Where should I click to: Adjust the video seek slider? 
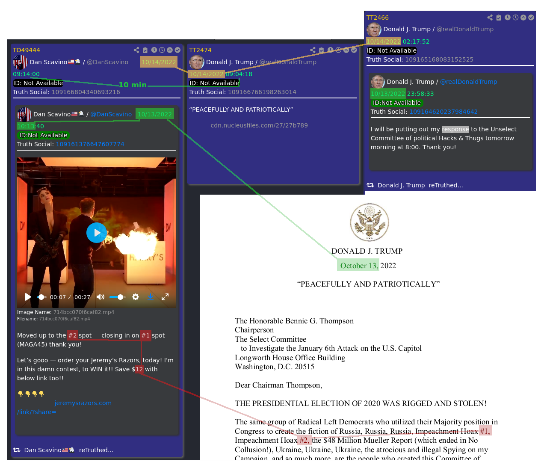click(41, 297)
